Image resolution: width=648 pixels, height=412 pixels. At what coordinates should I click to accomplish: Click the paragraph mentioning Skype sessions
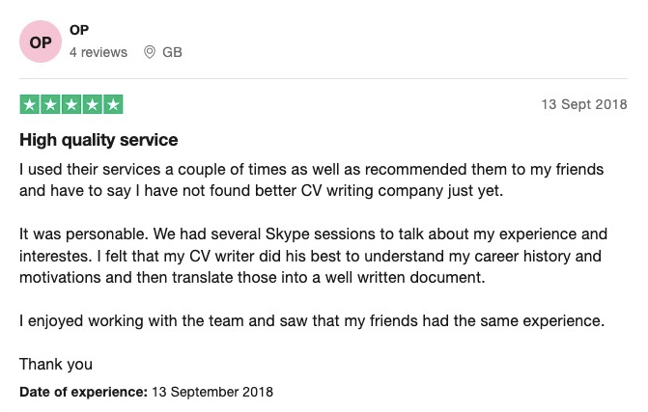313,256
